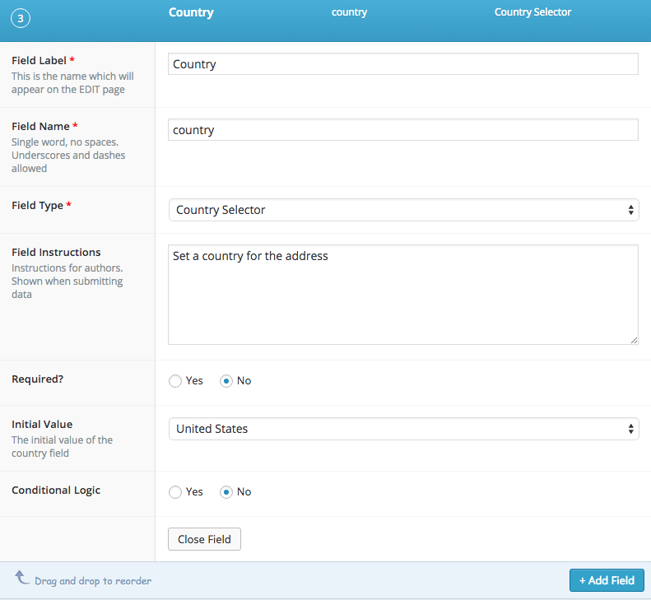Click the bold Country title in header row

click(x=191, y=12)
